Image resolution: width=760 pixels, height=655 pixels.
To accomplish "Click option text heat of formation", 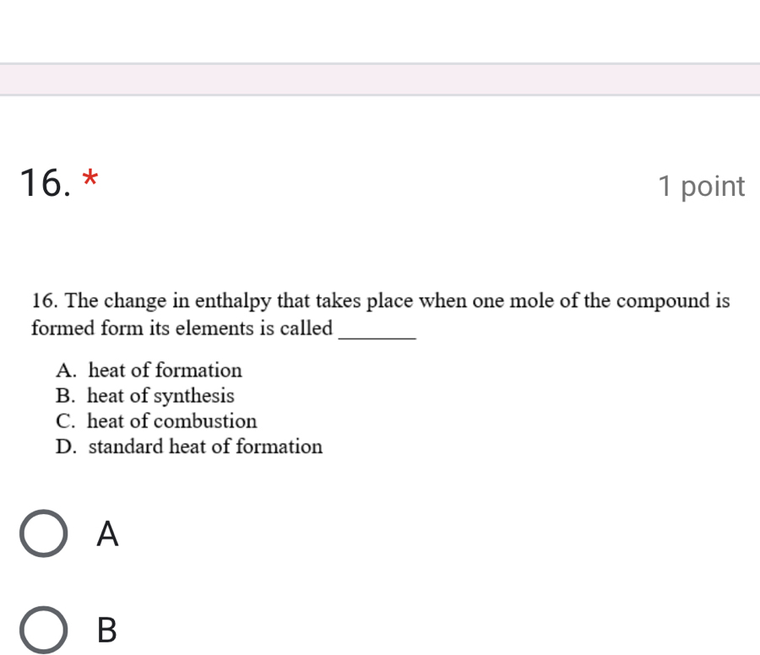I will [165, 370].
